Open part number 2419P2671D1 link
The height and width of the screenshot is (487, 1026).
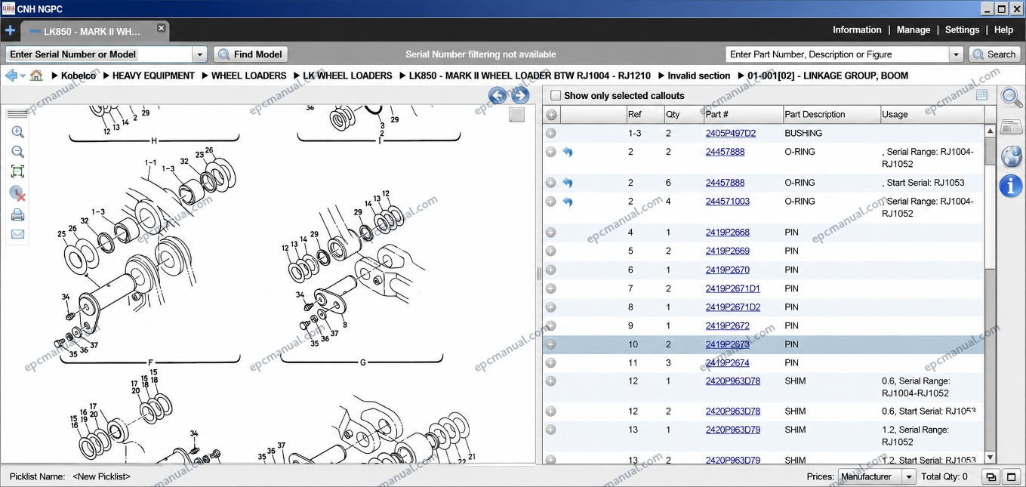click(x=732, y=288)
